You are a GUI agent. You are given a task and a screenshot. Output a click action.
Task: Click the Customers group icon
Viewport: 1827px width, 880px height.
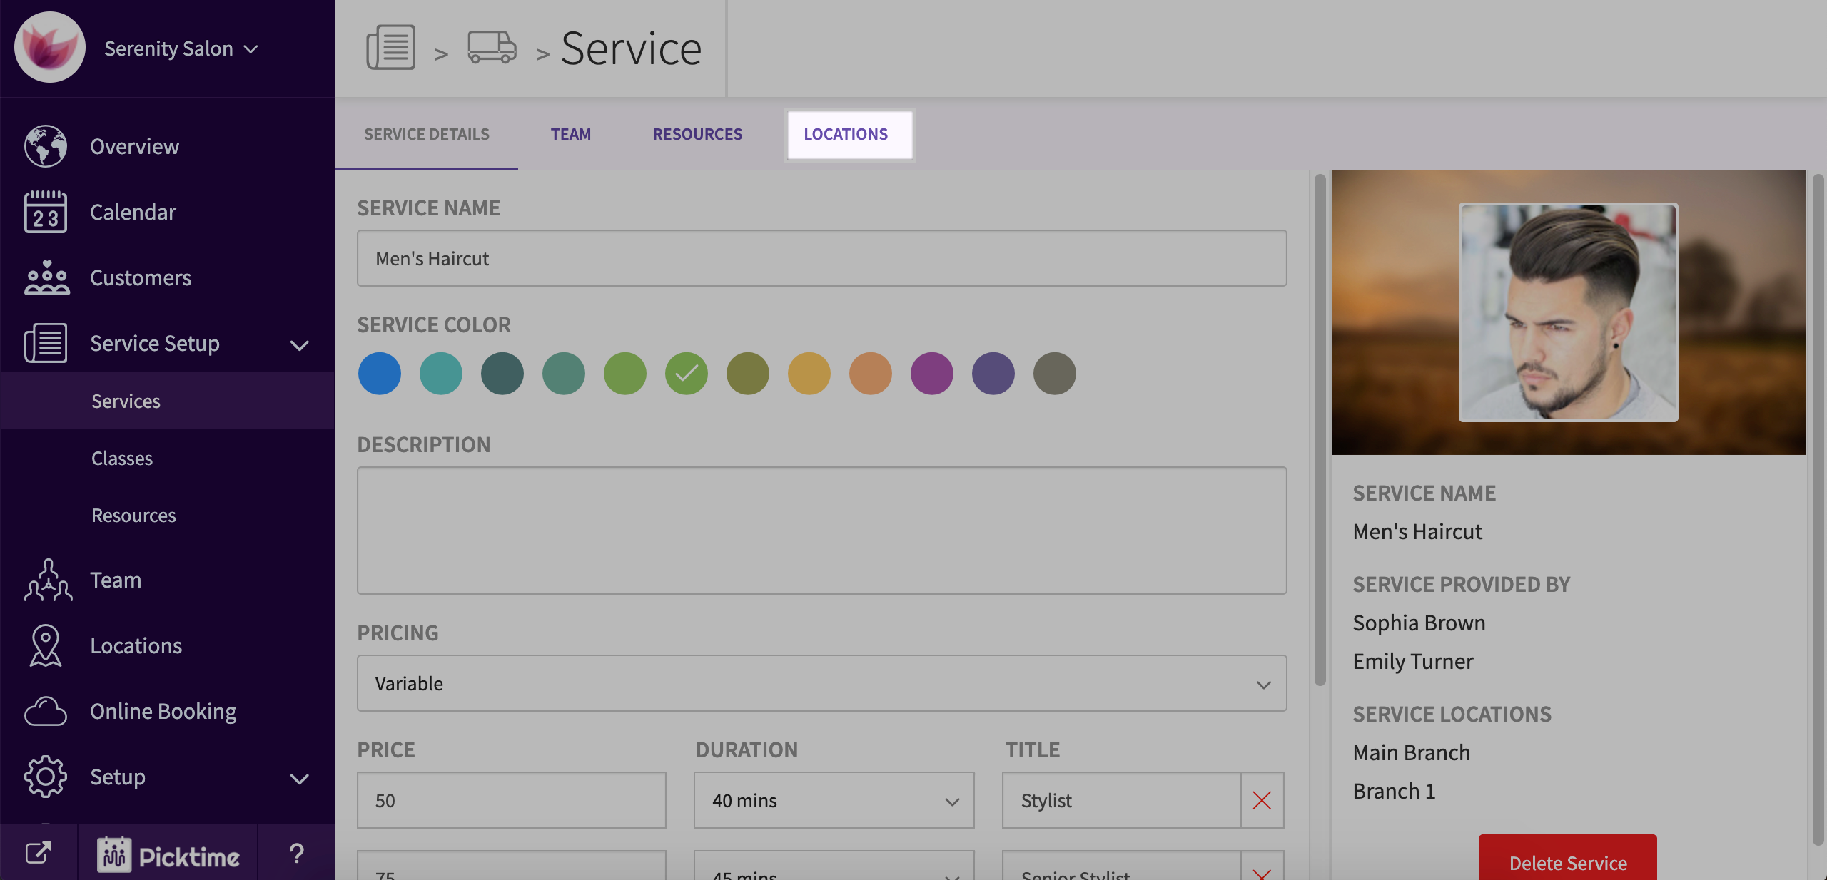tap(46, 277)
